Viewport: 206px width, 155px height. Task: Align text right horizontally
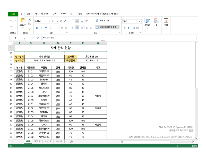[82, 27]
